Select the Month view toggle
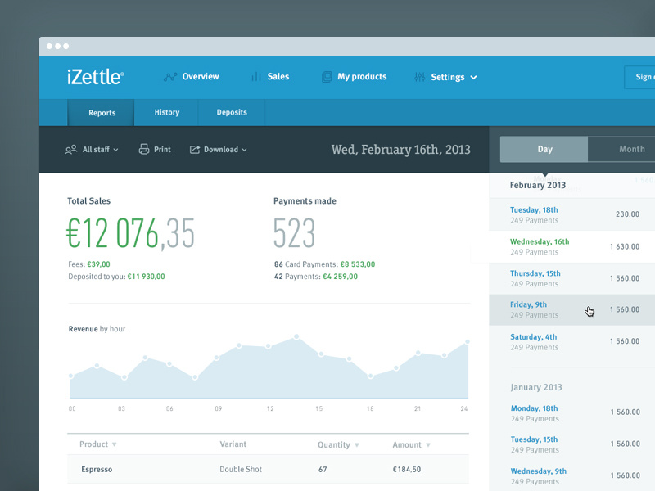The image size is (655, 491). pyautogui.click(x=621, y=149)
